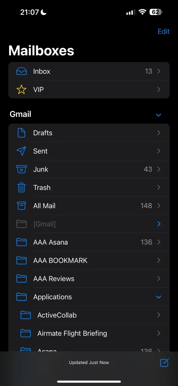The height and width of the screenshot is (386, 178).
Task: Tap the Sent paper plane icon
Action: click(x=21, y=151)
